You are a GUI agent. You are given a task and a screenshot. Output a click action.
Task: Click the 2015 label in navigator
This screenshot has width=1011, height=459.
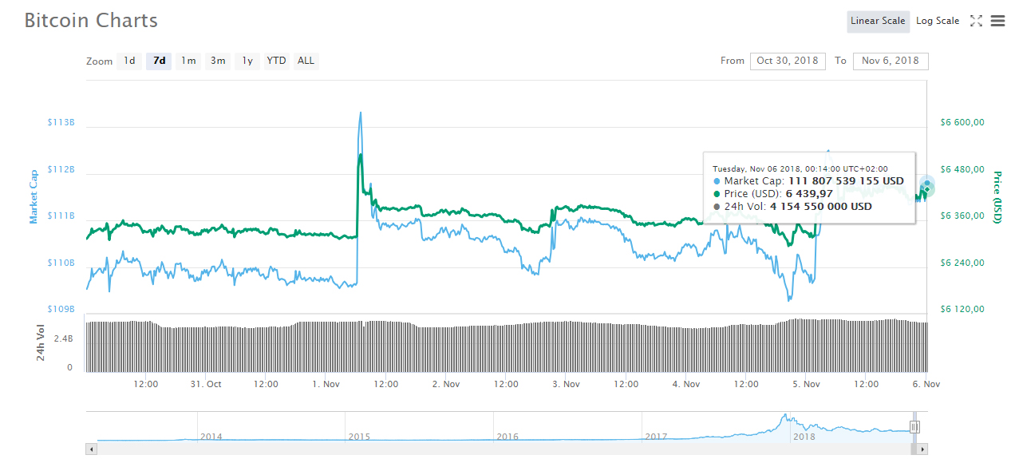(x=359, y=437)
